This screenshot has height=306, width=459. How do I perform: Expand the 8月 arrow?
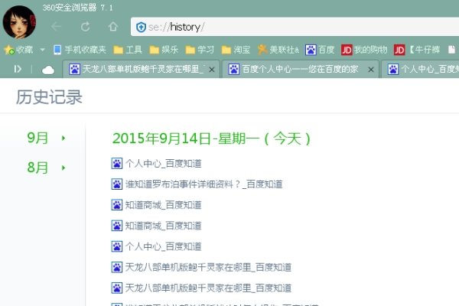pyautogui.click(x=63, y=168)
